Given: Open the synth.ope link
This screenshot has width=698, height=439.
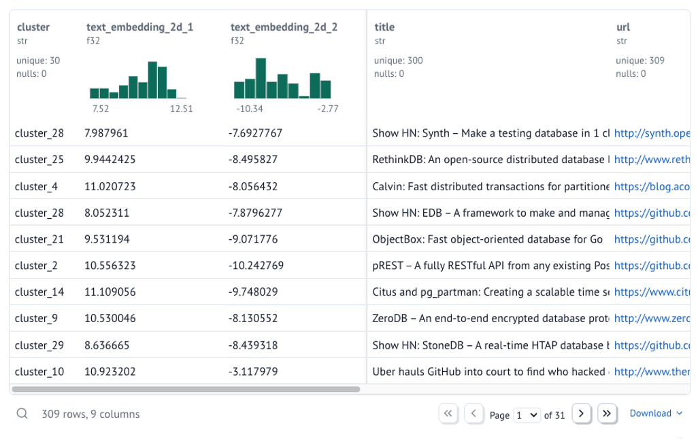Looking at the screenshot, I should (652, 133).
